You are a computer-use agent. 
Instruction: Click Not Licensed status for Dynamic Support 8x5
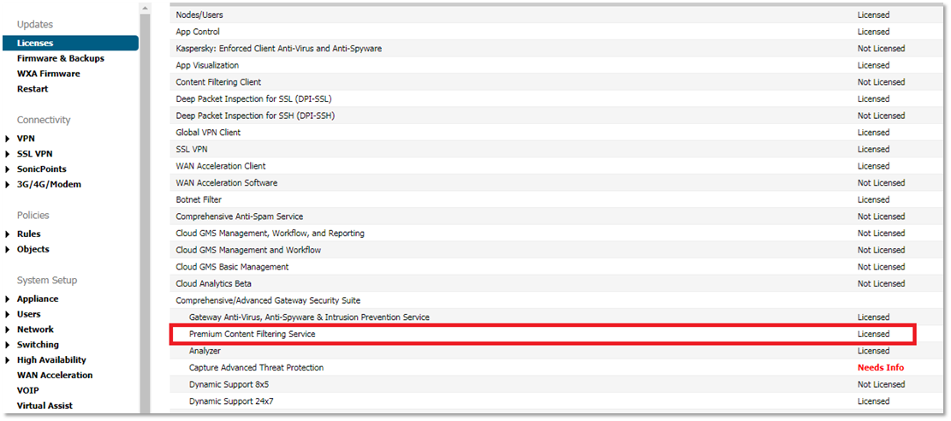click(881, 384)
